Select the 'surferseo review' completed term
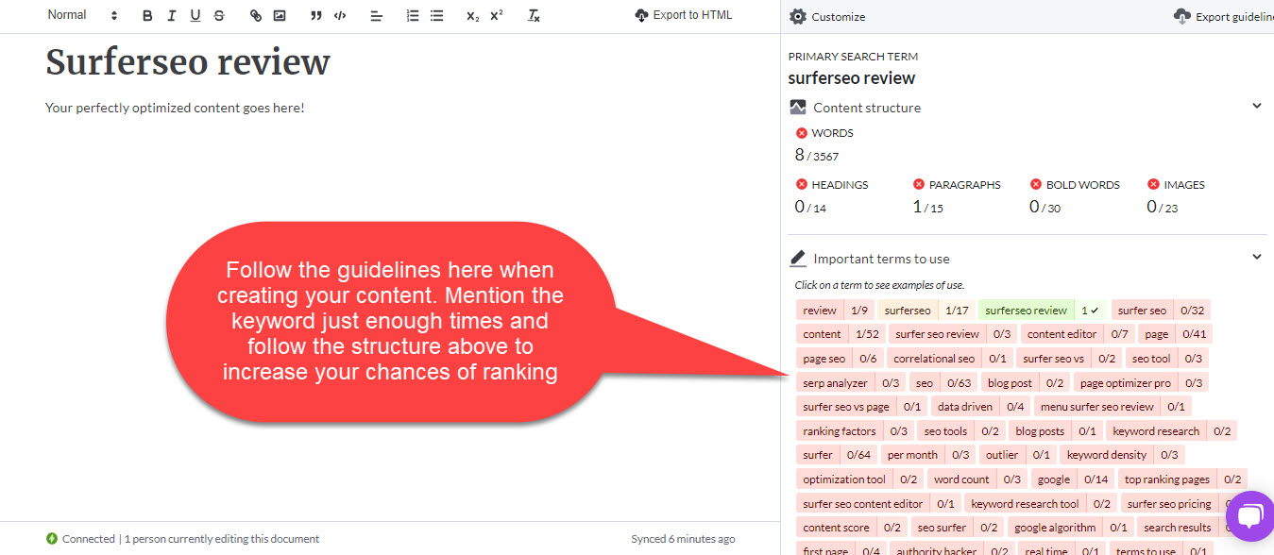 (1043, 311)
